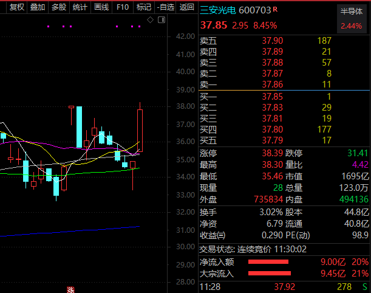Screen dimensions: 371x293
Task: Click the 净流入额 red bar
Action: point(268,262)
